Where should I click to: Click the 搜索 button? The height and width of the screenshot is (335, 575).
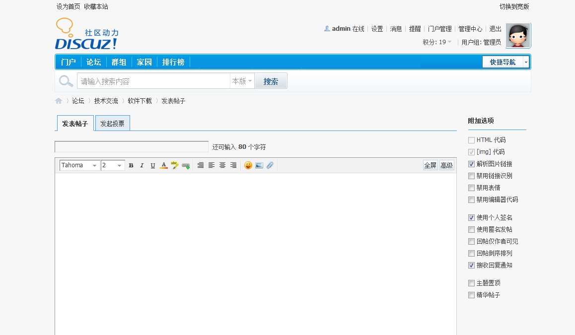coord(271,81)
